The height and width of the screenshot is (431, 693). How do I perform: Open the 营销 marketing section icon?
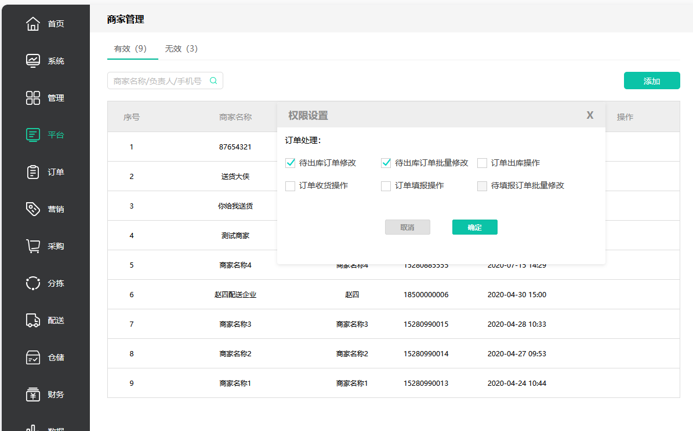click(x=29, y=209)
